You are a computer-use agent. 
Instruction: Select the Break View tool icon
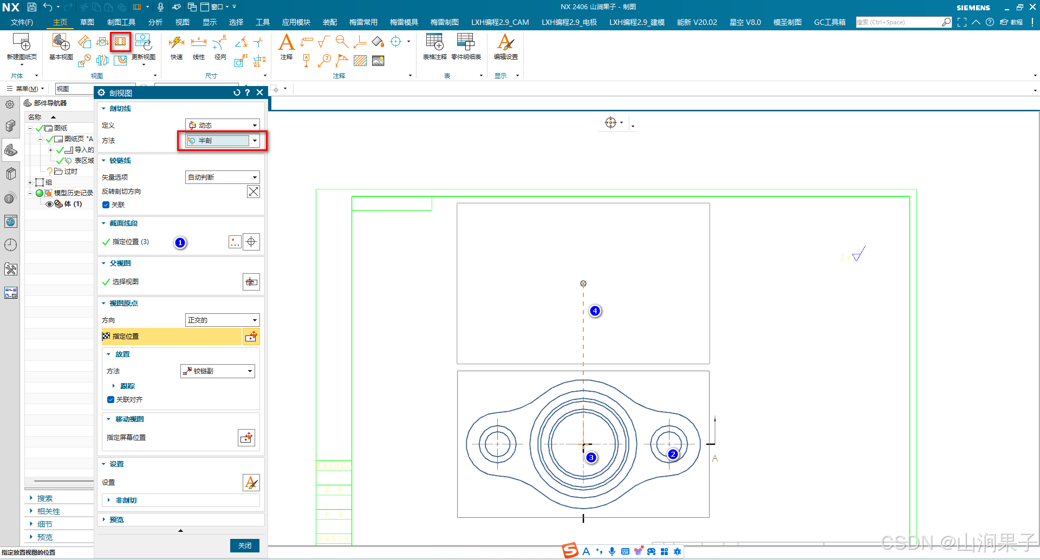[x=102, y=61]
